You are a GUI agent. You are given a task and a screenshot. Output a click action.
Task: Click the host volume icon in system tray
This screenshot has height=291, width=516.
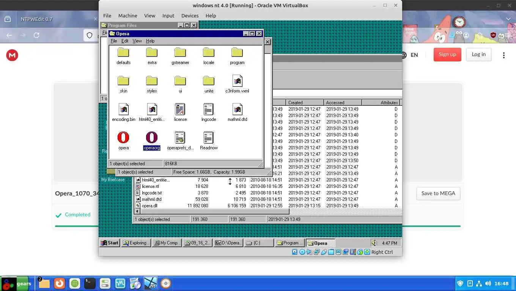(488, 283)
